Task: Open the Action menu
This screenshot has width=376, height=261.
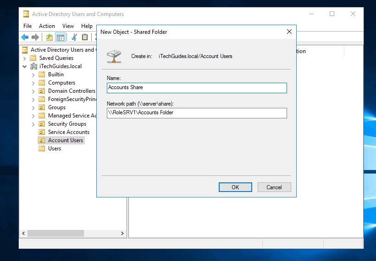Action: [x=47, y=26]
